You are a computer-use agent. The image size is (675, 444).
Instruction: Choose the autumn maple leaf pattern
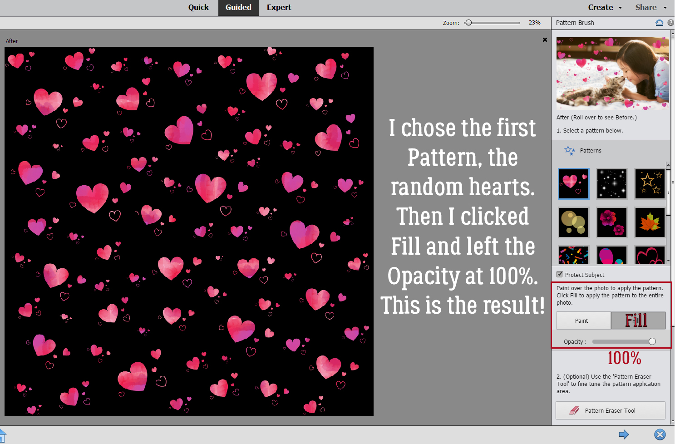coord(650,222)
